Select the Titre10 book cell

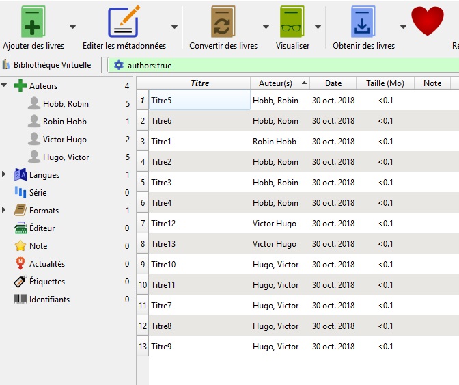click(x=199, y=264)
